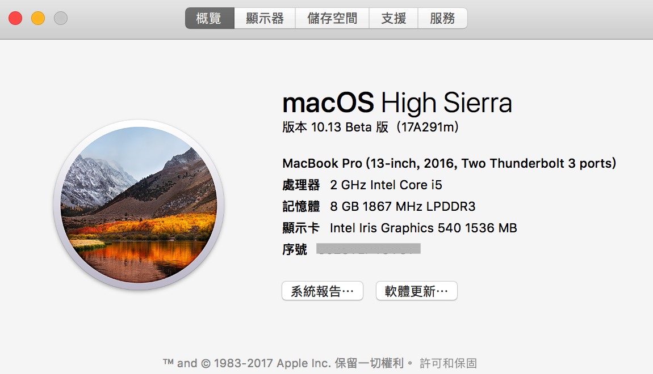Switch to the 顯示器 tab

[265, 18]
